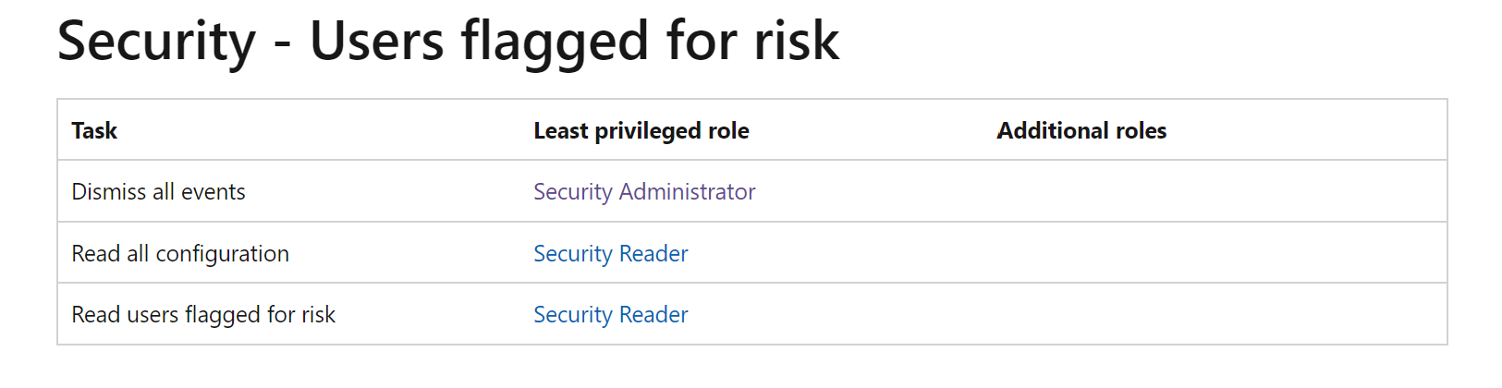Click the Additional roles column header
Image resolution: width=1502 pixels, height=388 pixels.
point(1081,130)
